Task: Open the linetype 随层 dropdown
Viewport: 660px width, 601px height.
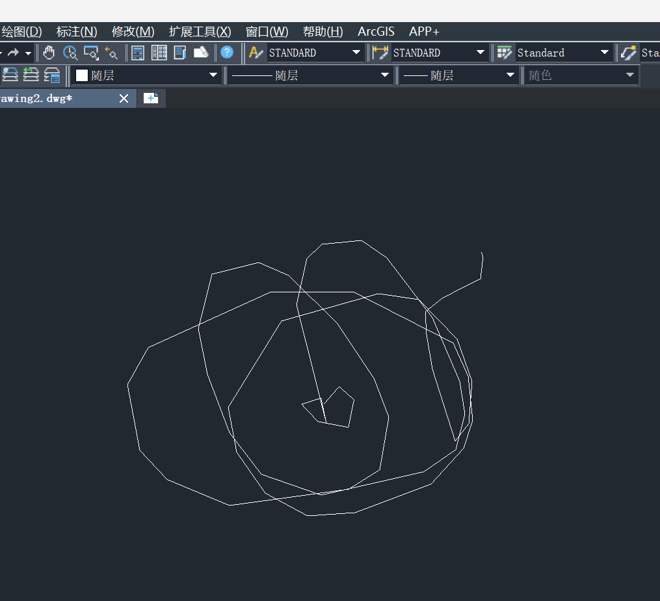Action: coord(385,75)
